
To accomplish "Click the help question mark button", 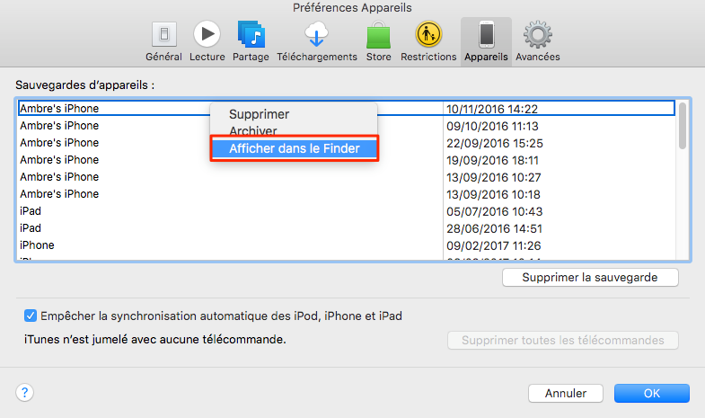I will [25, 393].
